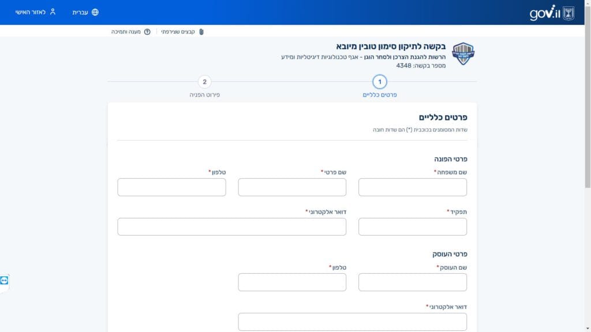Click the consumer protection authority shield logo
The width and height of the screenshot is (591, 332).
(463, 54)
